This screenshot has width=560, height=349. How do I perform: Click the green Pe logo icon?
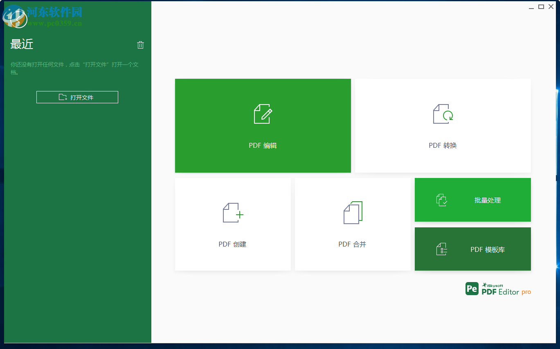coord(472,289)
